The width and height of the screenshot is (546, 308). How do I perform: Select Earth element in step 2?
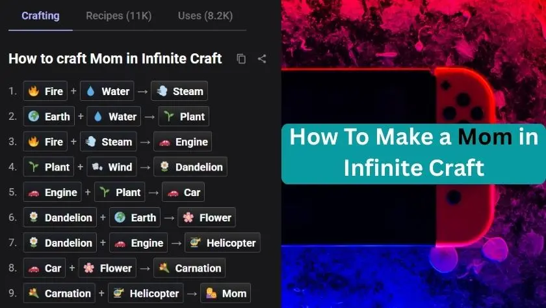(x=49, y=117)
